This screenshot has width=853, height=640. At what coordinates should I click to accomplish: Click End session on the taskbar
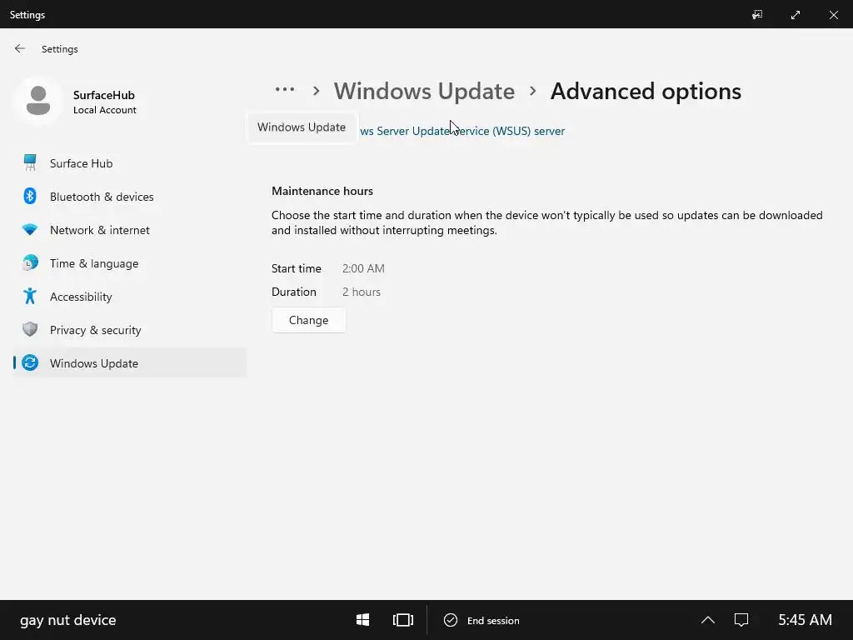pos(482,620)
